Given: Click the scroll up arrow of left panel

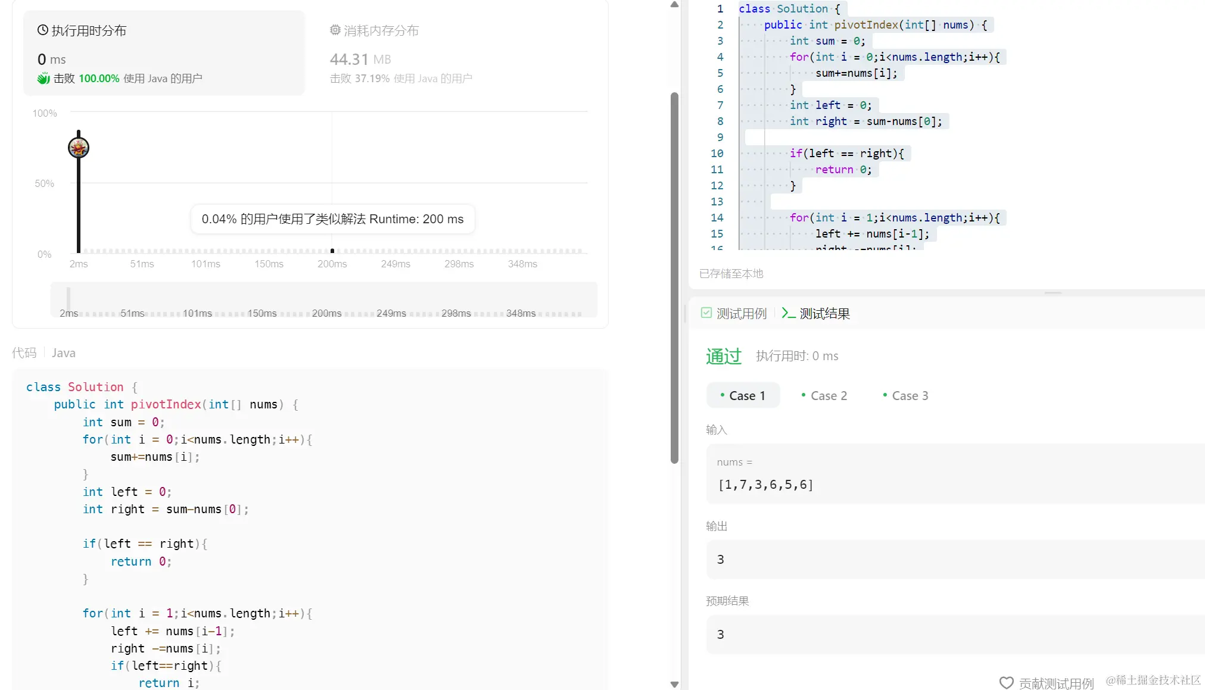Looking at the screenshot, I should [674, 5].
